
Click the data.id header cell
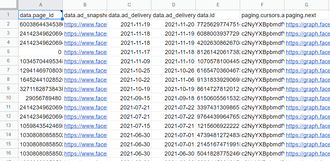click(x=218, y=15)
